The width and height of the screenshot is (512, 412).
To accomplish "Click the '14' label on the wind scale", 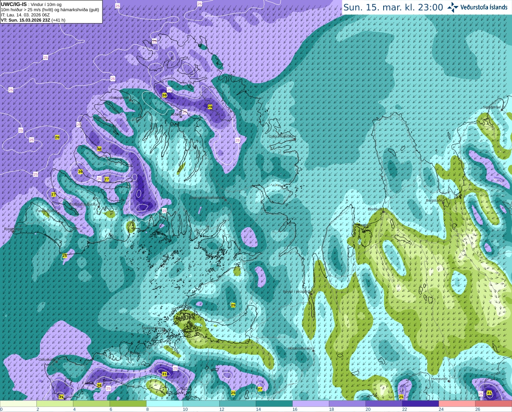I will pos(258,410).
